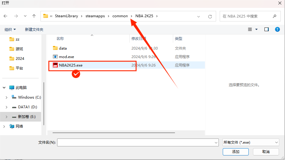The width and height of the screenshot is (285, 160).
Task: Click 新建文件夹 in the toolbar
Action: (x=34, y=29)
